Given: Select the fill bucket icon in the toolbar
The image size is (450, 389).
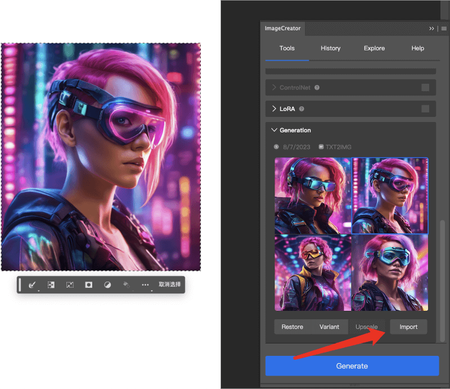Looking at the screenshot, I should (125, 284).
